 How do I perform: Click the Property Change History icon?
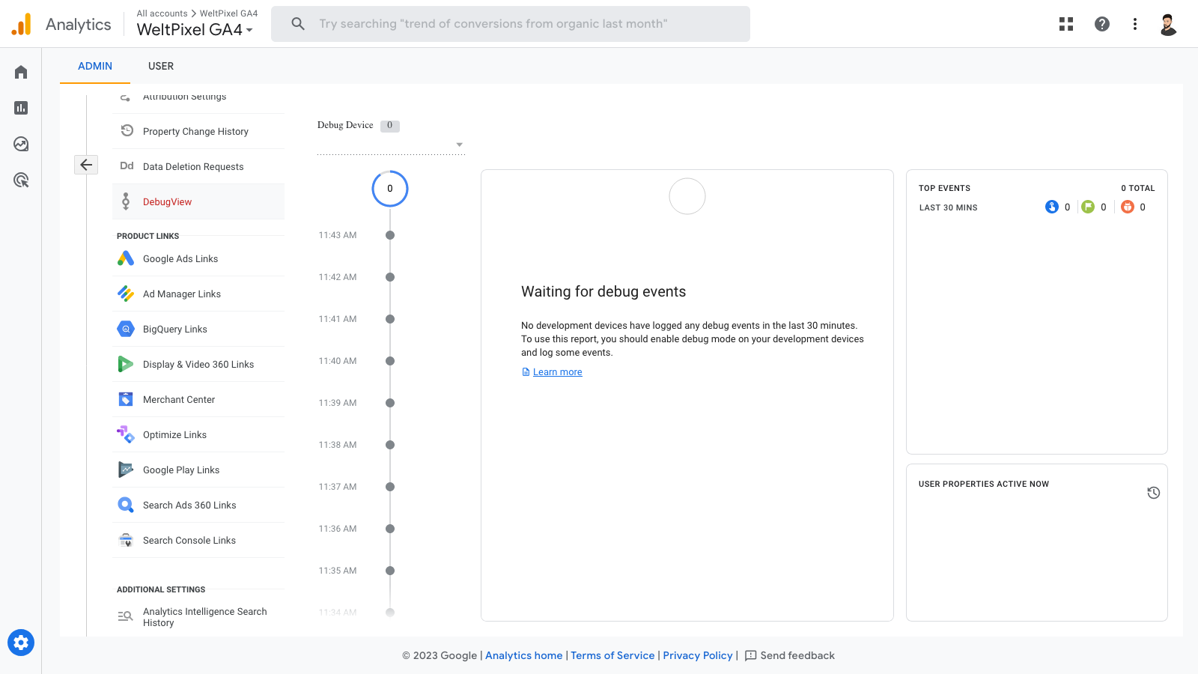(x=127, y=130)
